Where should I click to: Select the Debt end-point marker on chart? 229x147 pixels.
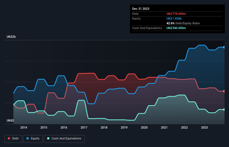(224, 91)
